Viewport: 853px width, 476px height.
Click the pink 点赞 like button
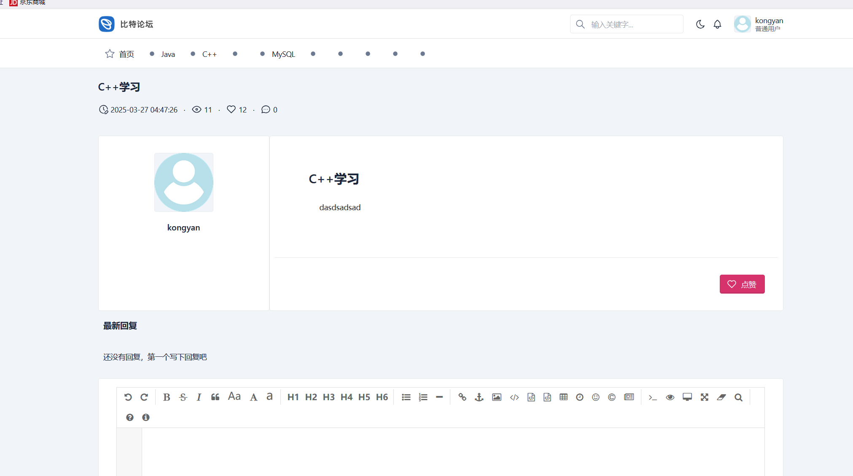742,284
